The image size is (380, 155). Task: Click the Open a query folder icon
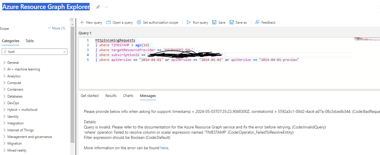point(108,22)
